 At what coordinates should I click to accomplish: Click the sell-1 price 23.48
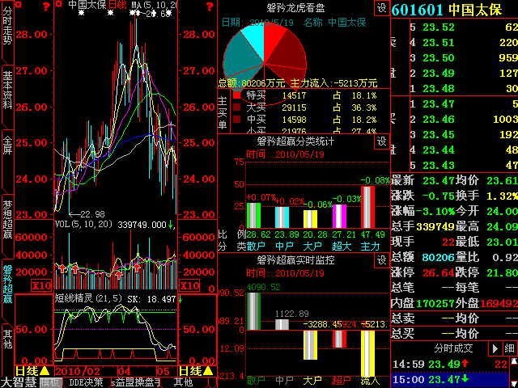click(439, 88)
